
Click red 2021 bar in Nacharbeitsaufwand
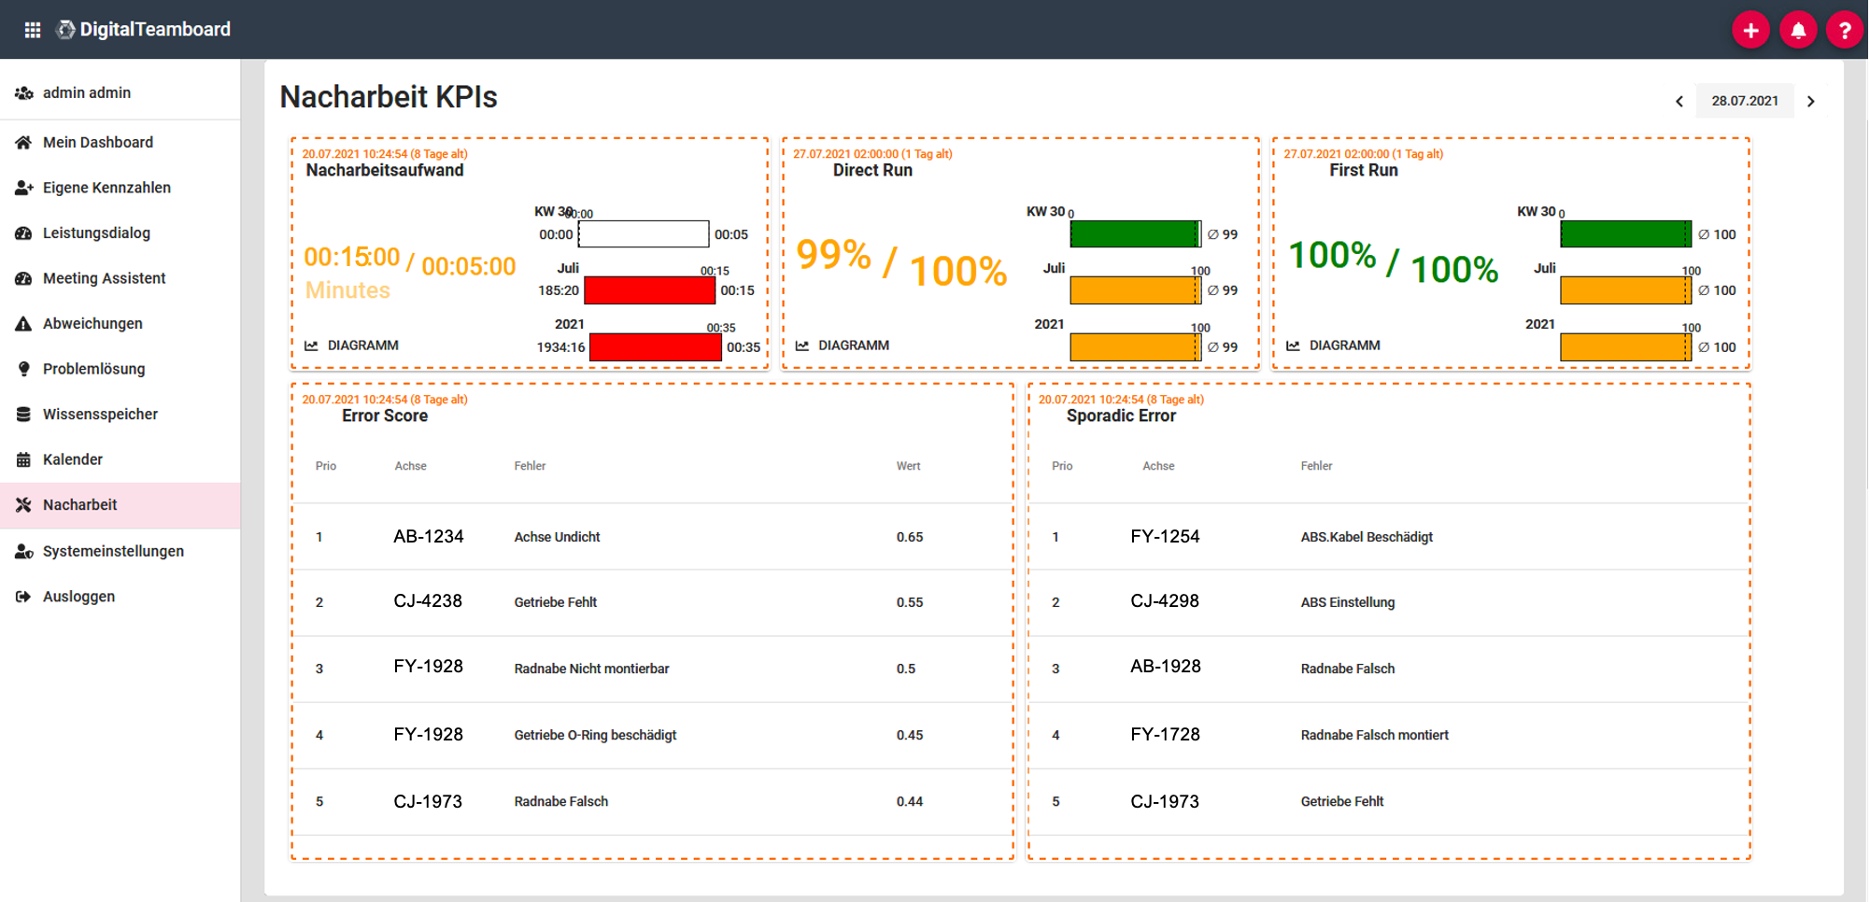[x=655, y=347]
